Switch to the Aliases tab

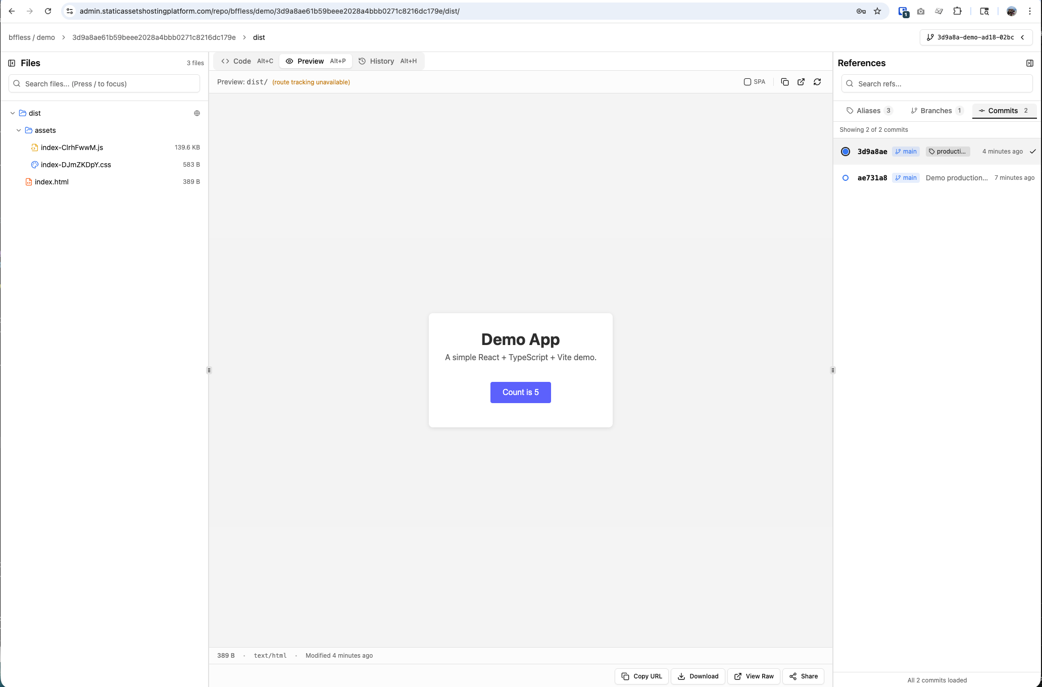(x=869, y=111)
